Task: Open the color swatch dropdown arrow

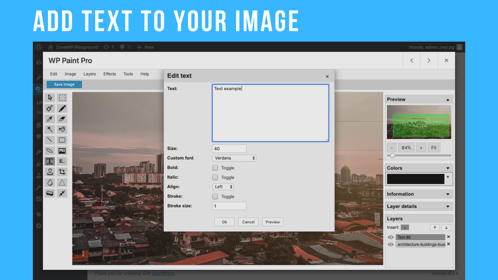Action: coord(448,177)
